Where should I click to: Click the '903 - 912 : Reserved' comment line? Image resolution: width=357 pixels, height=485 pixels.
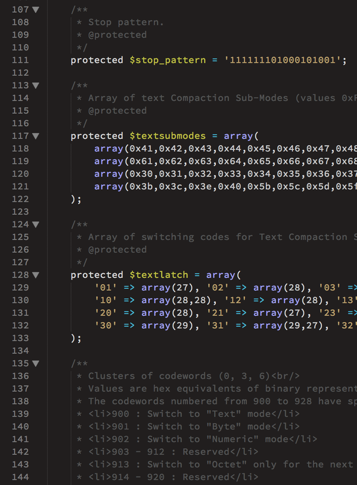click(x=173, y=452)
